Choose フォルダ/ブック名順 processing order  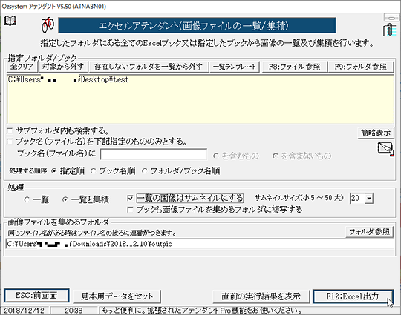point(145,170)
